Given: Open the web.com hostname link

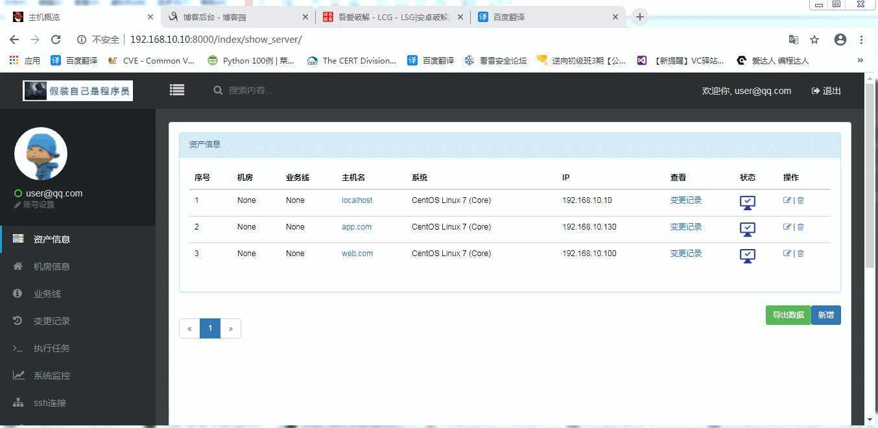Looking at the screenshot, I should point(357,254).
